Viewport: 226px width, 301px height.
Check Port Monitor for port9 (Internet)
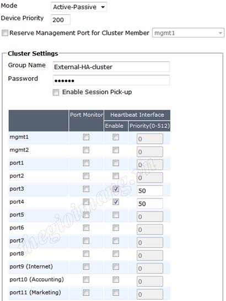[86, 266]
